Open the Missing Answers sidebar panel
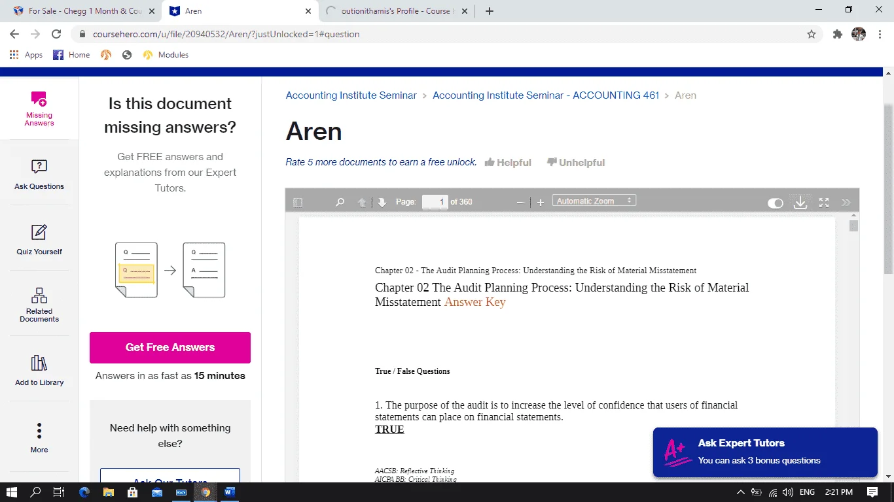The height and width of the screenshot is (502, 894). [39, 109]
